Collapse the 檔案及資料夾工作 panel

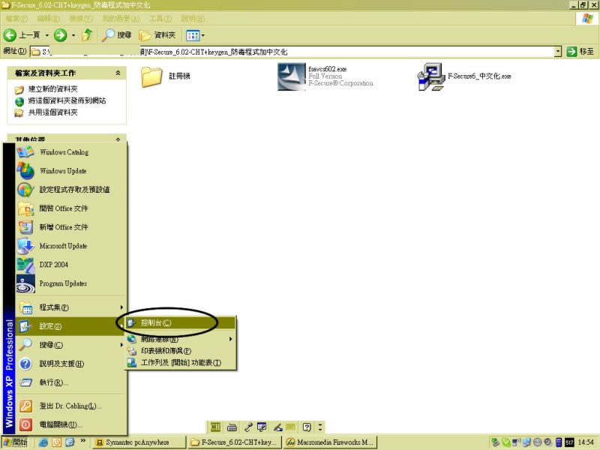[118, 73]
